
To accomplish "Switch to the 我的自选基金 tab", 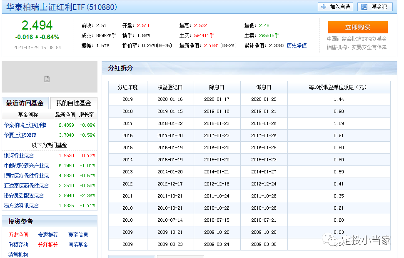I will pyautogui.click(x=73, y=103).
